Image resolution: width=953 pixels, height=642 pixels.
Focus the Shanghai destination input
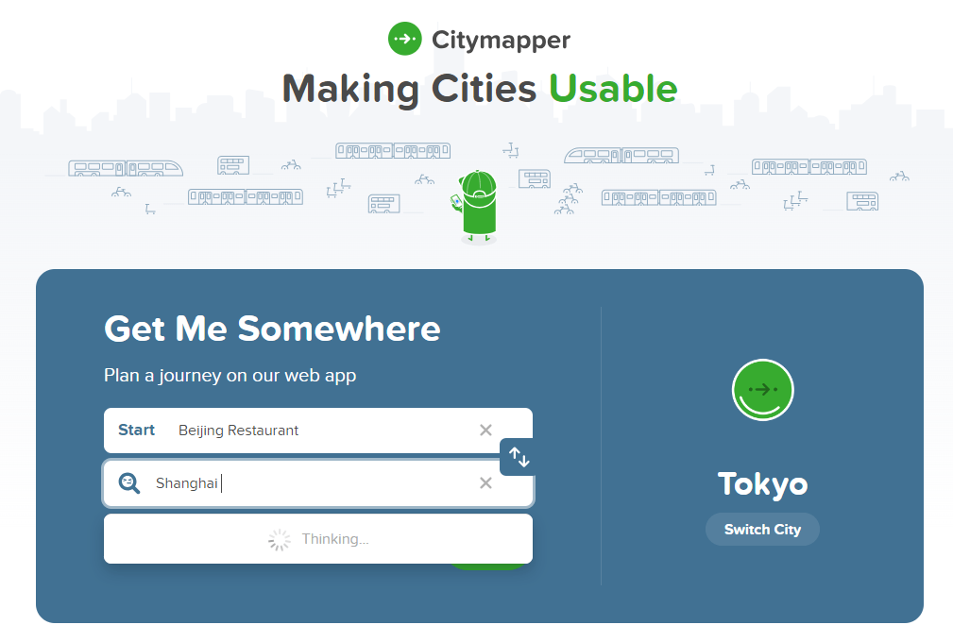(318, 482)
